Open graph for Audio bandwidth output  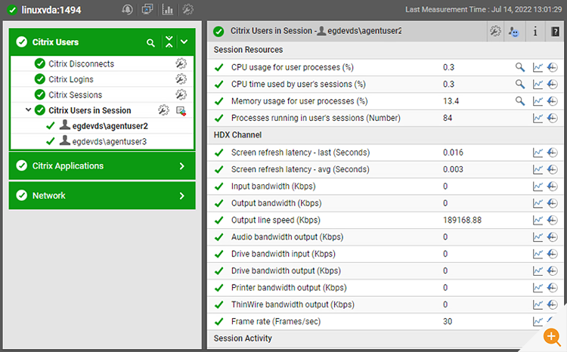(x=538, y=237)
